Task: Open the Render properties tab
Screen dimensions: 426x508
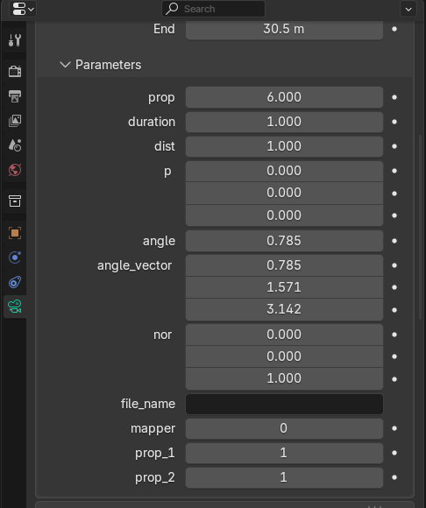Action: [15, 71]
